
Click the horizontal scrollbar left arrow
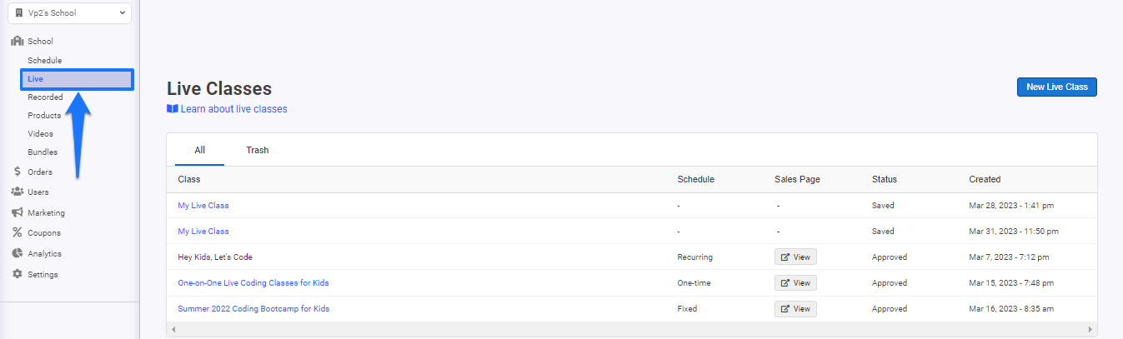click(173, 330)
